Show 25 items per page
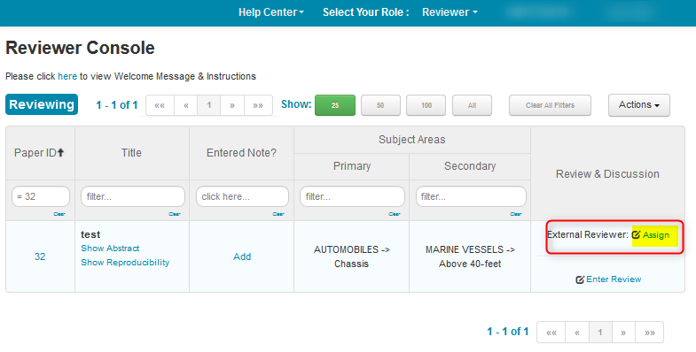The width and height of the screenshot is (696, 352). point(335,105)
